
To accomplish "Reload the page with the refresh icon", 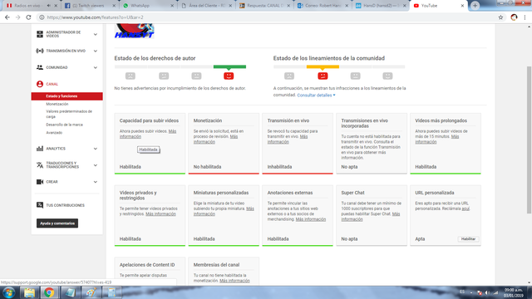I will tap(28, 17).
